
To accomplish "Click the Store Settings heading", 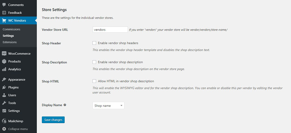I will click(54, 10).
